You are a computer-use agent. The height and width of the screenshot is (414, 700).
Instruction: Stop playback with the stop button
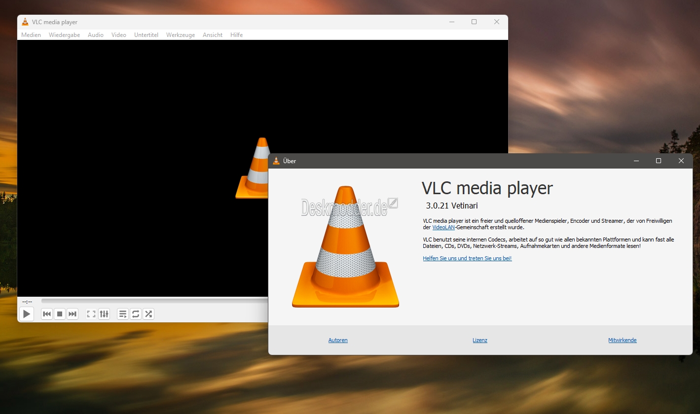click(60, 314)
